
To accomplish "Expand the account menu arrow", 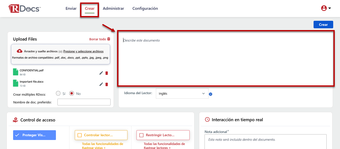I will [330, 8].
